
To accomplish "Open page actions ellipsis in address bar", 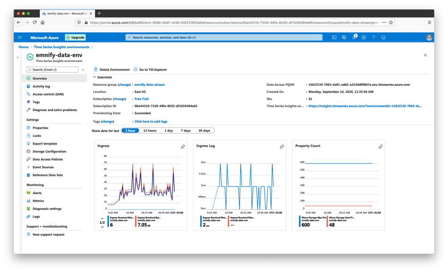I will 384,22.
